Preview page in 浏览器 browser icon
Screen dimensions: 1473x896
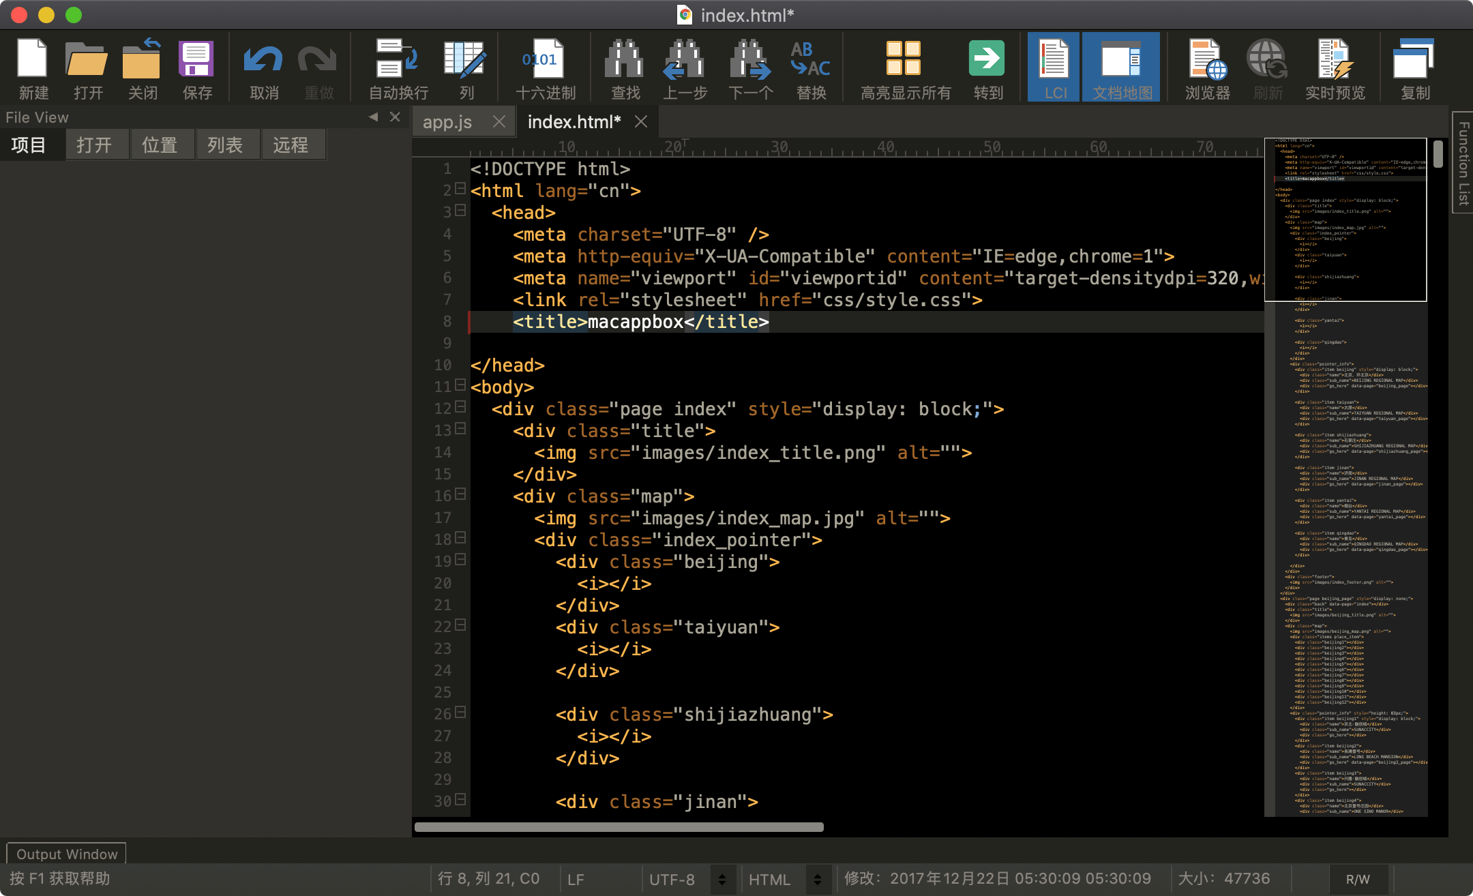[x=1207, y=68]
